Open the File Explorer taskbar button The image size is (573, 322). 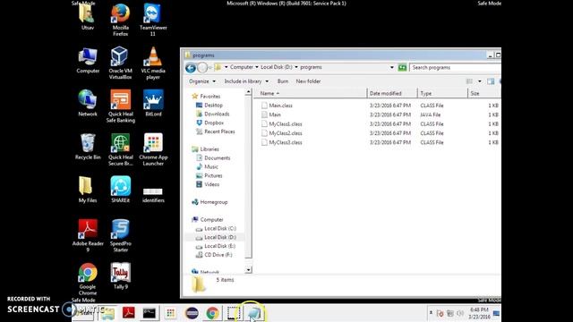(x=107, y=313)
